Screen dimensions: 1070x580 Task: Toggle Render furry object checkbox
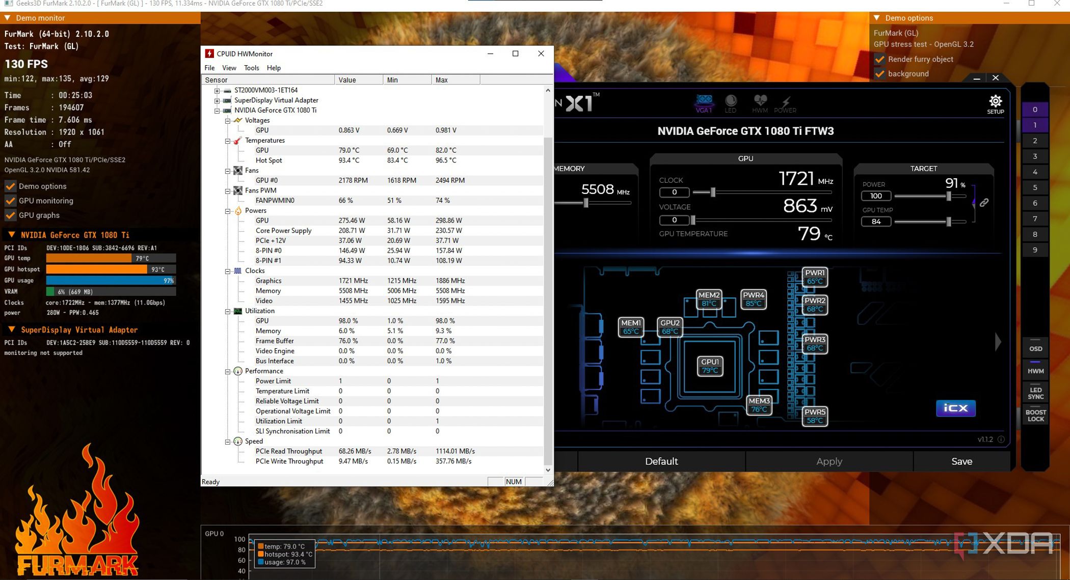pyautogui.click(x=879, y=59)
